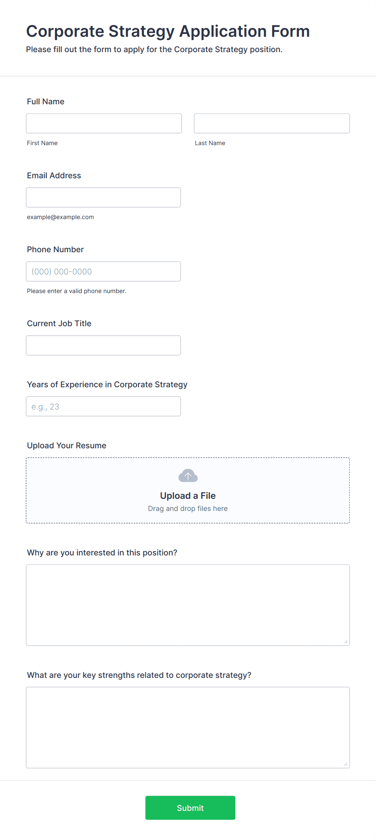The height and width of the screenshot is (840, 376).
Task: Click the Email Address label
Action: (x=54, y=175)
